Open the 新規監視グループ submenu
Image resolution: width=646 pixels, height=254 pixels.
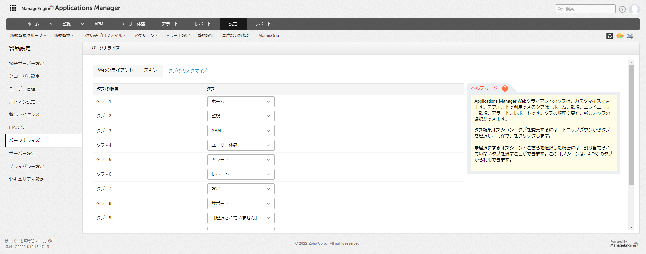tap(28, 36)
